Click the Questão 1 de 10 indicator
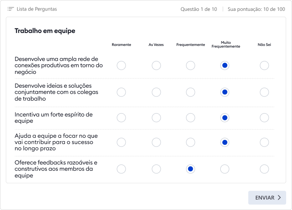Screen dimensions: 292x210 (x=199, y=9)
